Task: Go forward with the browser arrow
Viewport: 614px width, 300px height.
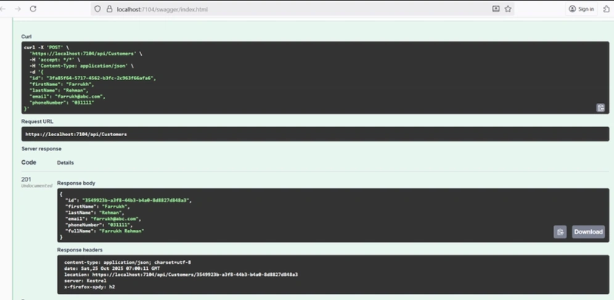Action: [x=17, y=9]
